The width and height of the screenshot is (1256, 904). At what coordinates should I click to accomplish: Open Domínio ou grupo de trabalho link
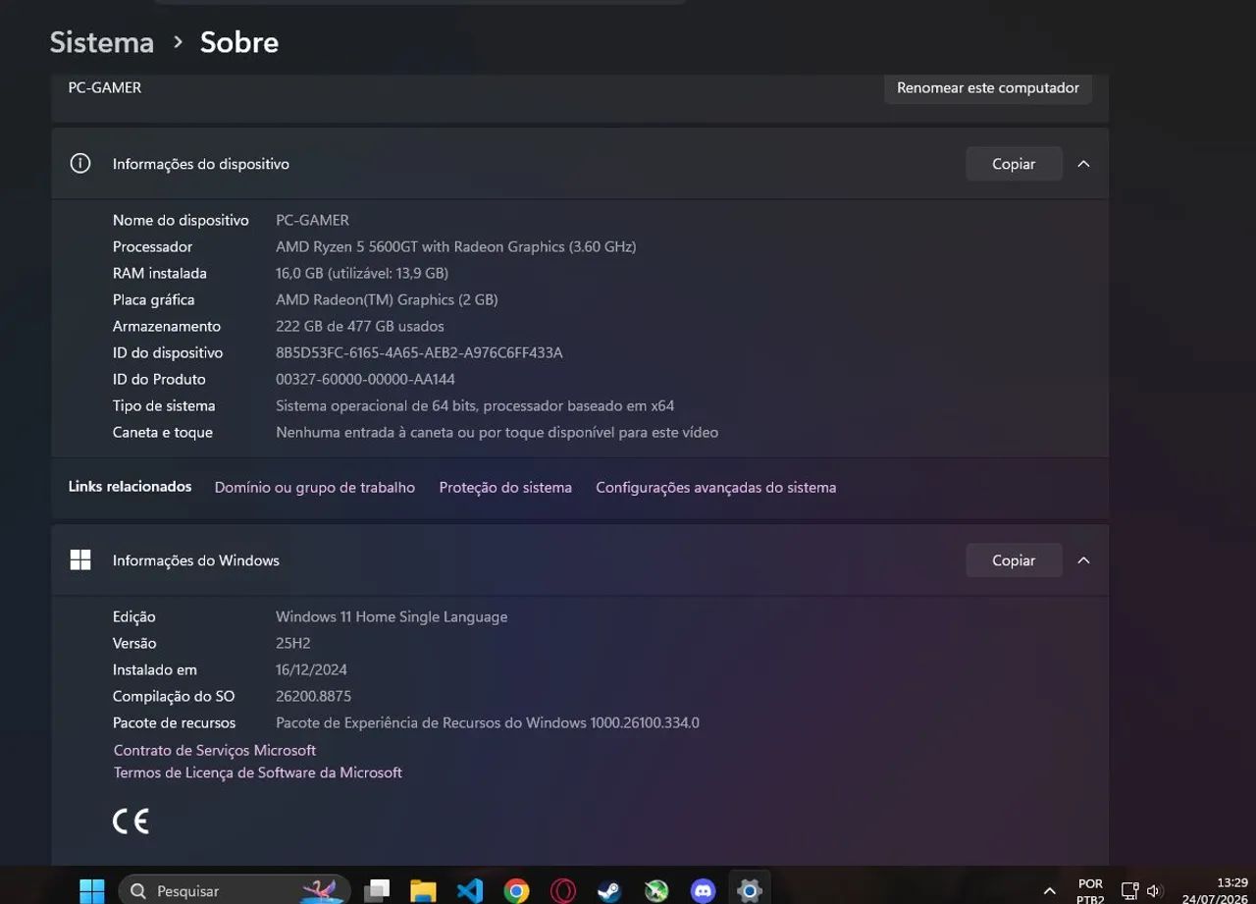coord(315,488)
